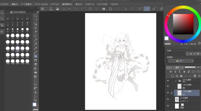This screenshot has width=201, height=111.
Task: Open the 表現色 カラー dropdown
Action: (181, 61)
